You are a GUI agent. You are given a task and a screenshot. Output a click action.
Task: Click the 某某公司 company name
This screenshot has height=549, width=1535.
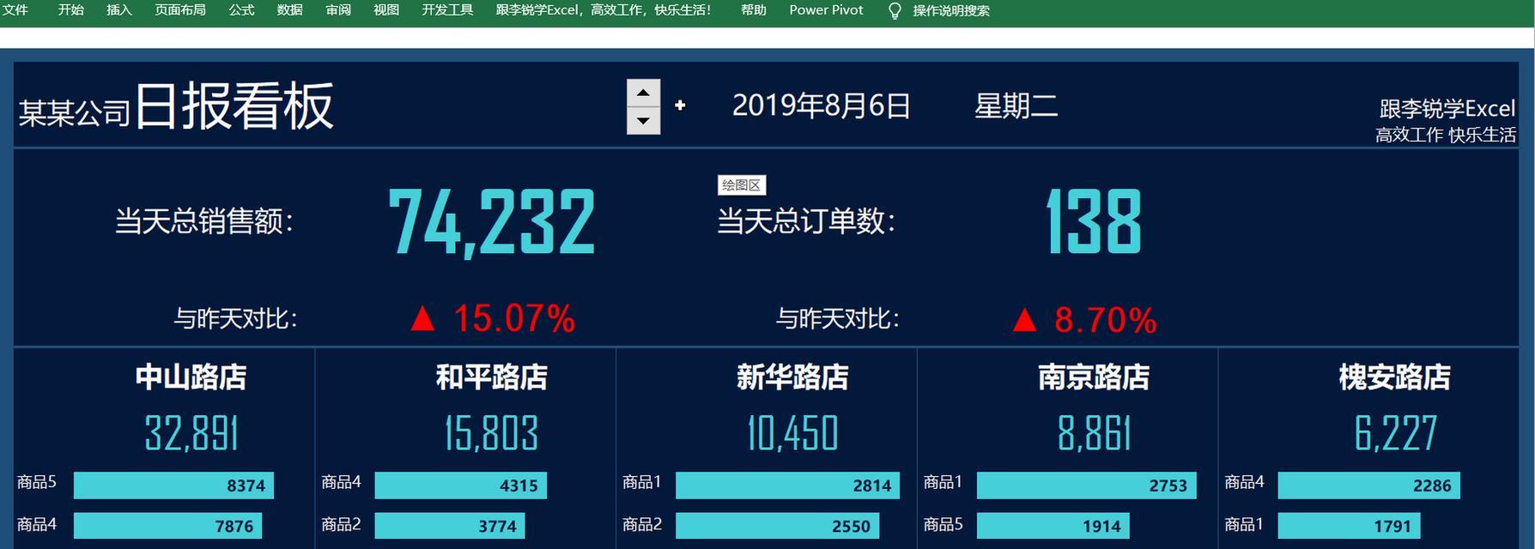point(75,113)
